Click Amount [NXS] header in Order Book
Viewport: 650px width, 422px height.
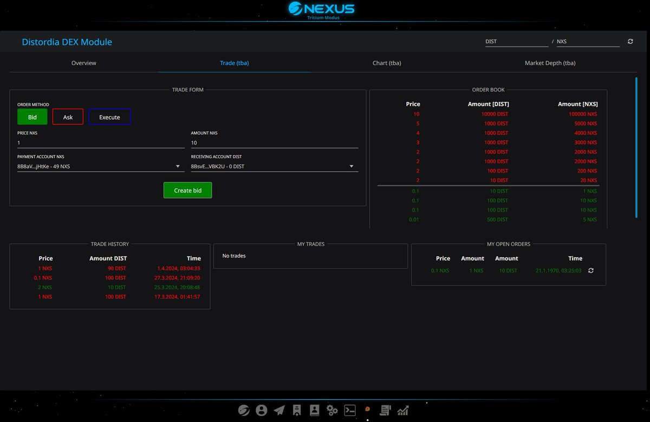click(x=578, y=104)
